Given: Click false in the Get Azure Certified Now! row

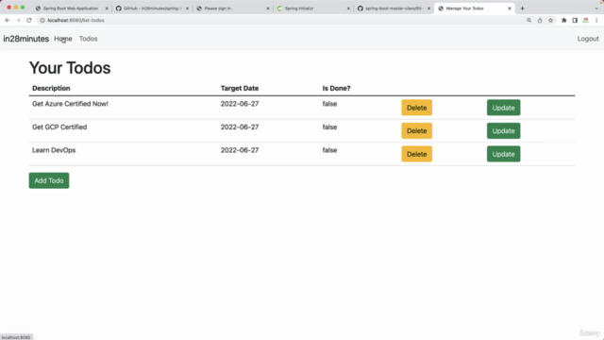Looking at the screenshot, I should point(329,104).
